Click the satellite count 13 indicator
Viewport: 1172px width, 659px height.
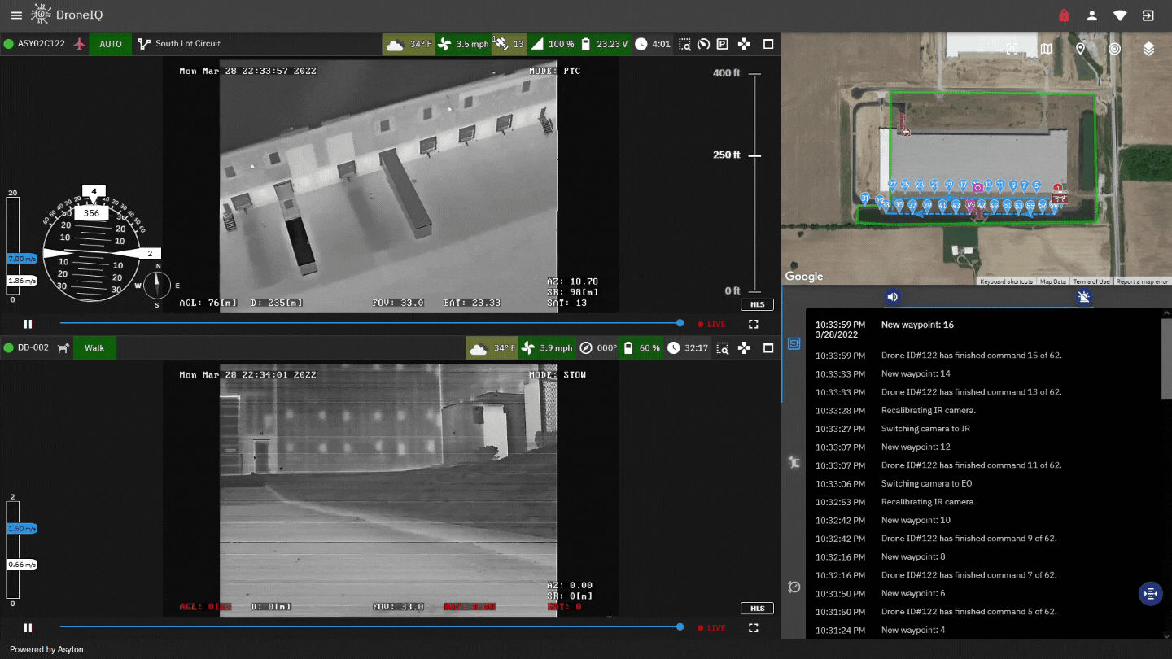(509, 44)
